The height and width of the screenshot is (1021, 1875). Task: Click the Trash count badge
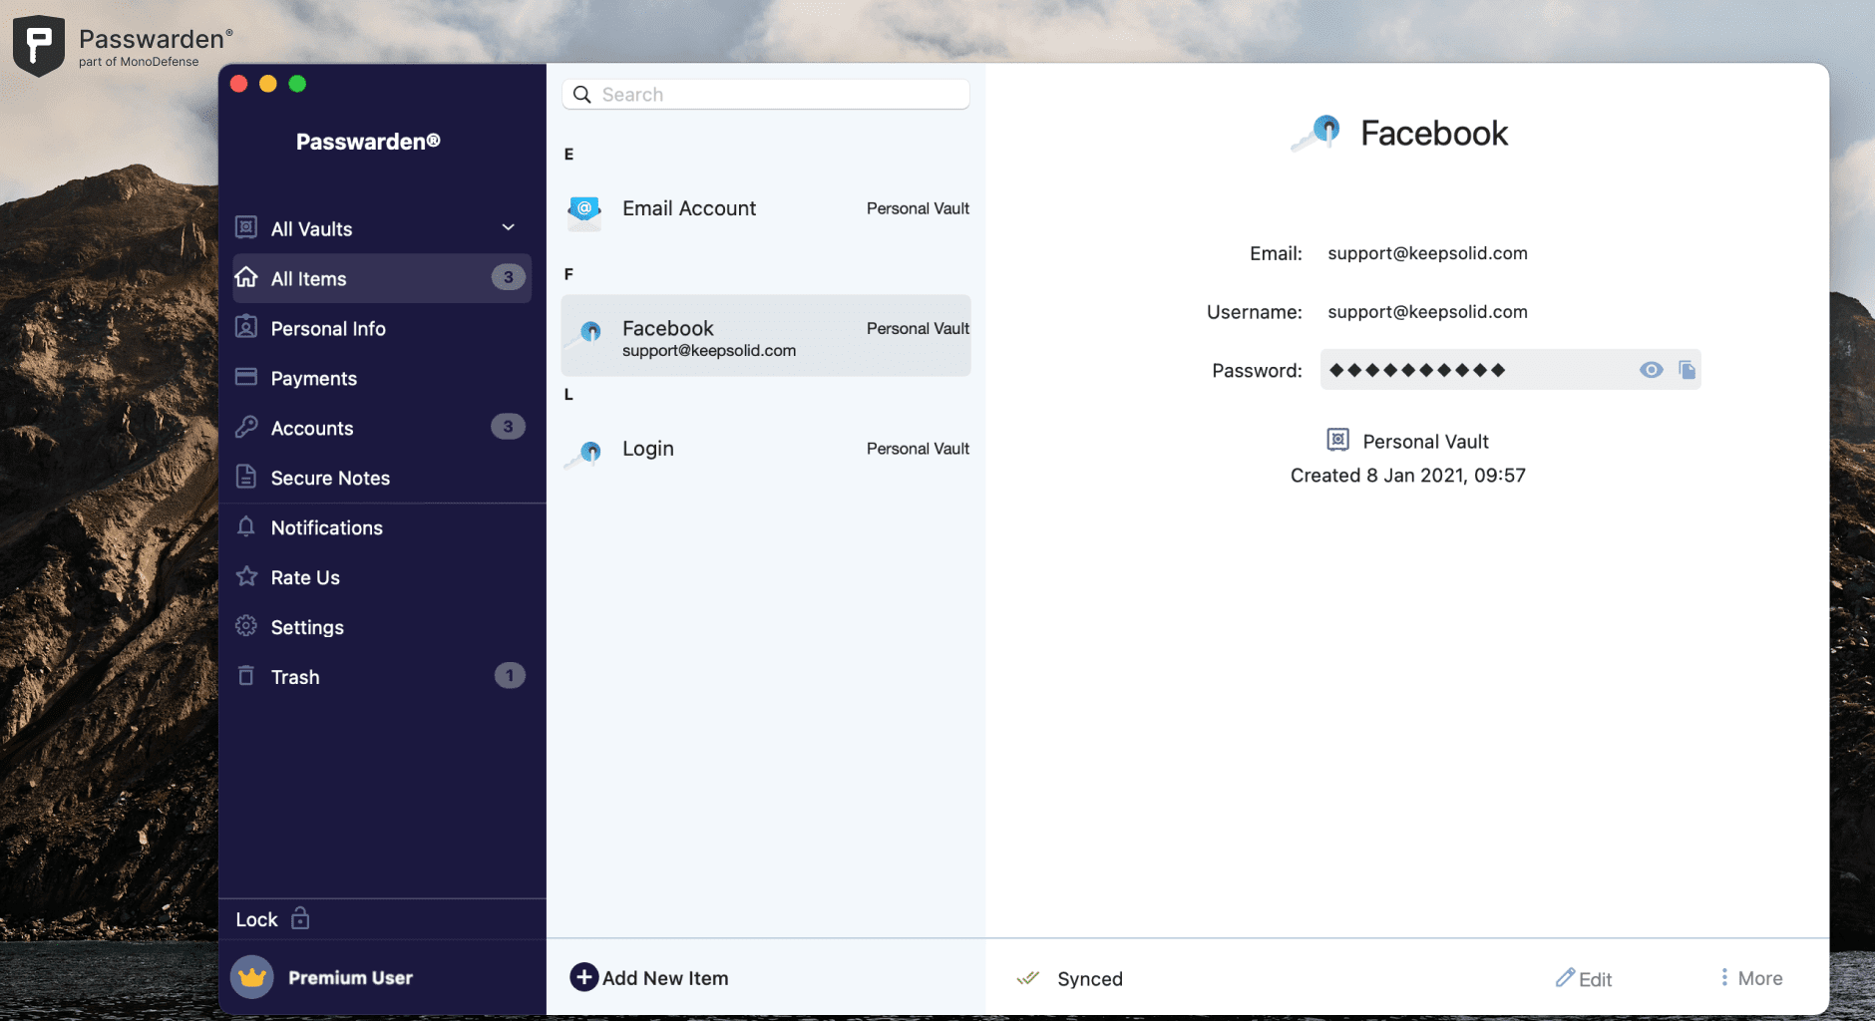510,676
